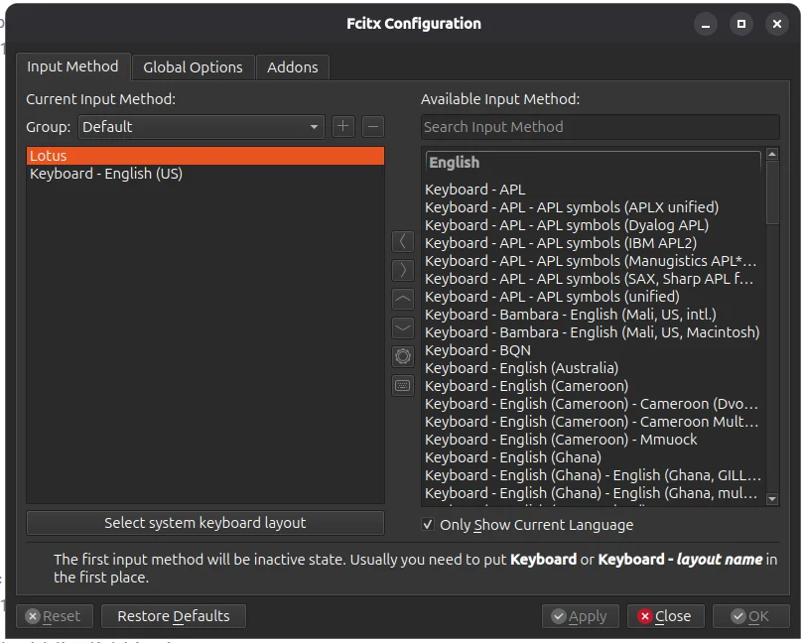Click Restore Defaults button
Viewport: 804px width, 643px height.
coord(174,616)
